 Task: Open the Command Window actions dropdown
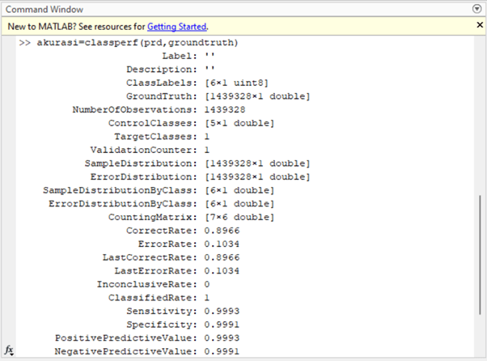pos(476,8)
